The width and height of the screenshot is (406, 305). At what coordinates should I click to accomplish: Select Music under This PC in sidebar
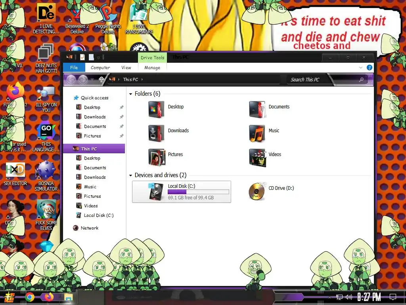click(90, 187)
